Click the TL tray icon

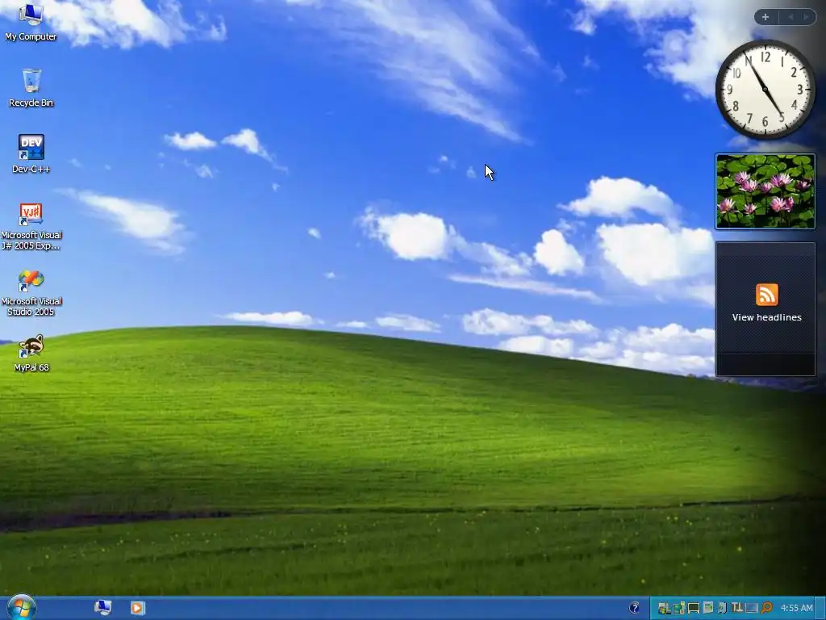coord(737,608)
